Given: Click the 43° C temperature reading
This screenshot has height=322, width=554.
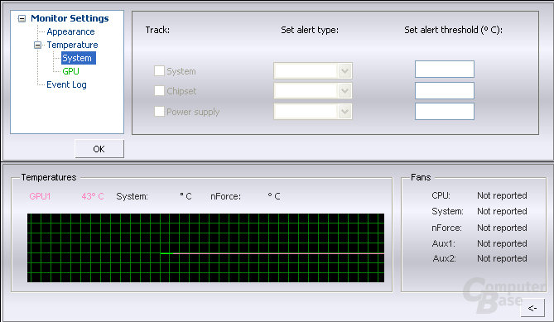Looking at the screenshot, I should [93, 196].
